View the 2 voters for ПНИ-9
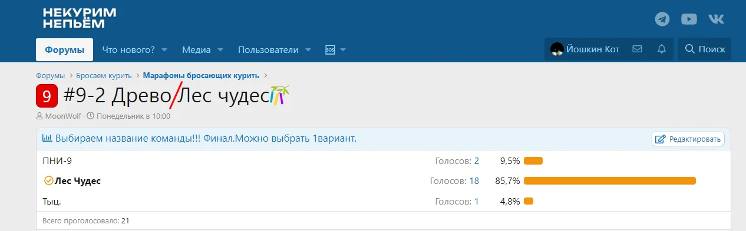Image resolution: width=746 pixels, height=231 pixels. pyautogui.click(x=476, y=160)
